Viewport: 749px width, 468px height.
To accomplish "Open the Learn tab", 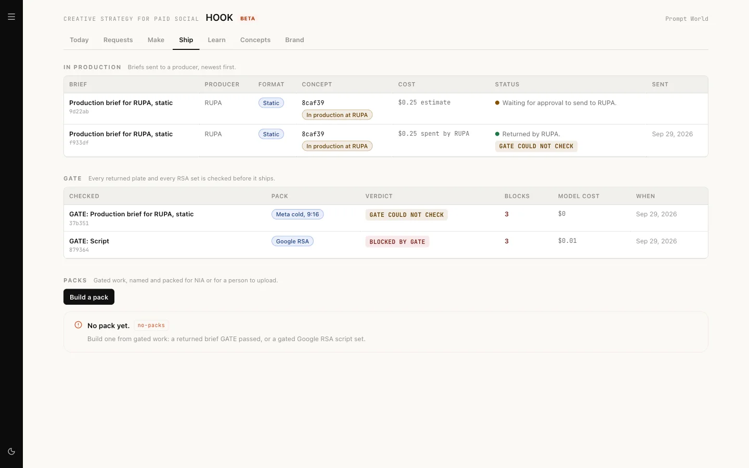I will [x=217, y=40].
